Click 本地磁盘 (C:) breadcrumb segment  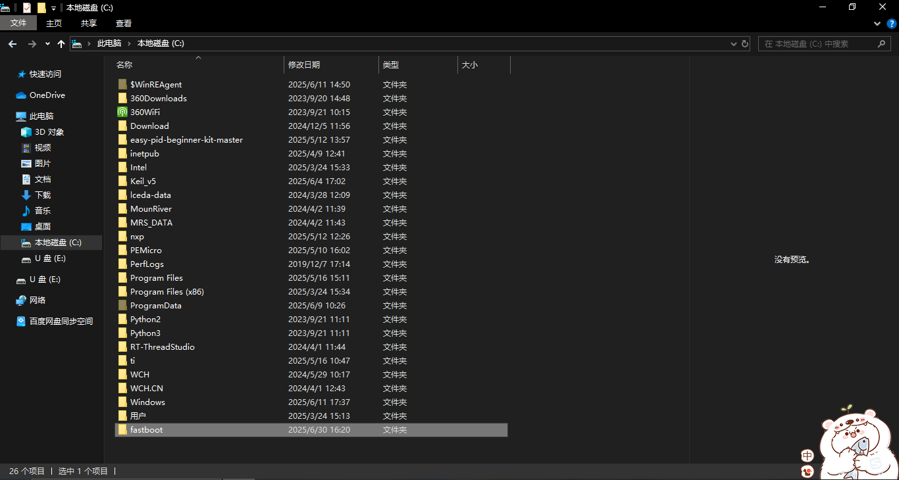point(161,43)
